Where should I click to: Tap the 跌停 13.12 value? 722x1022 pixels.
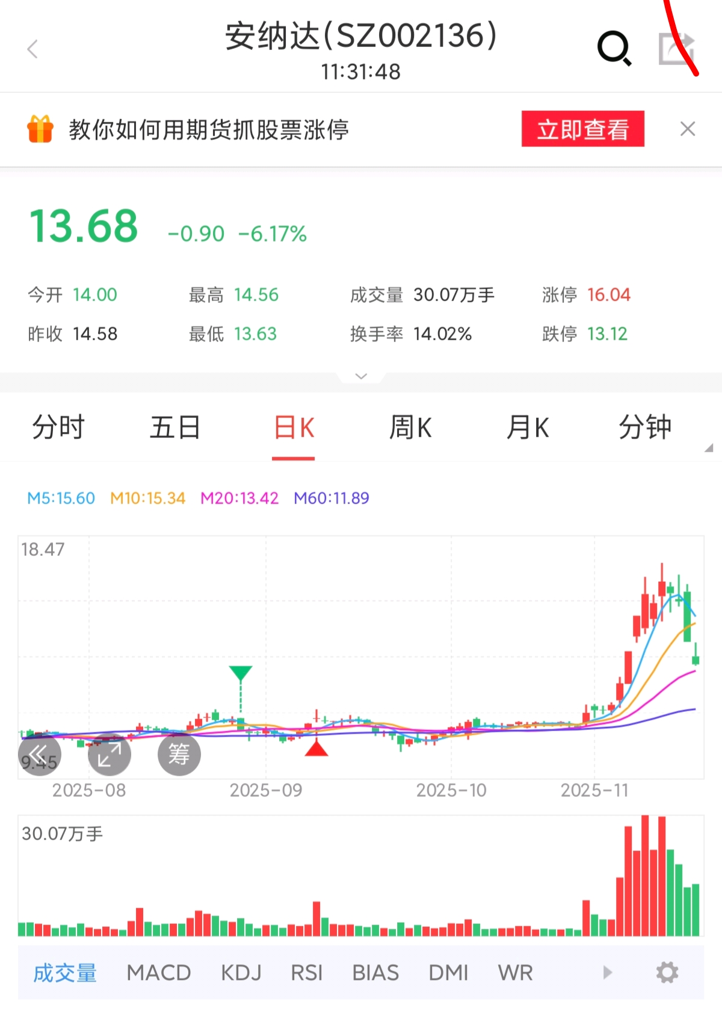(x=607, y=334)
